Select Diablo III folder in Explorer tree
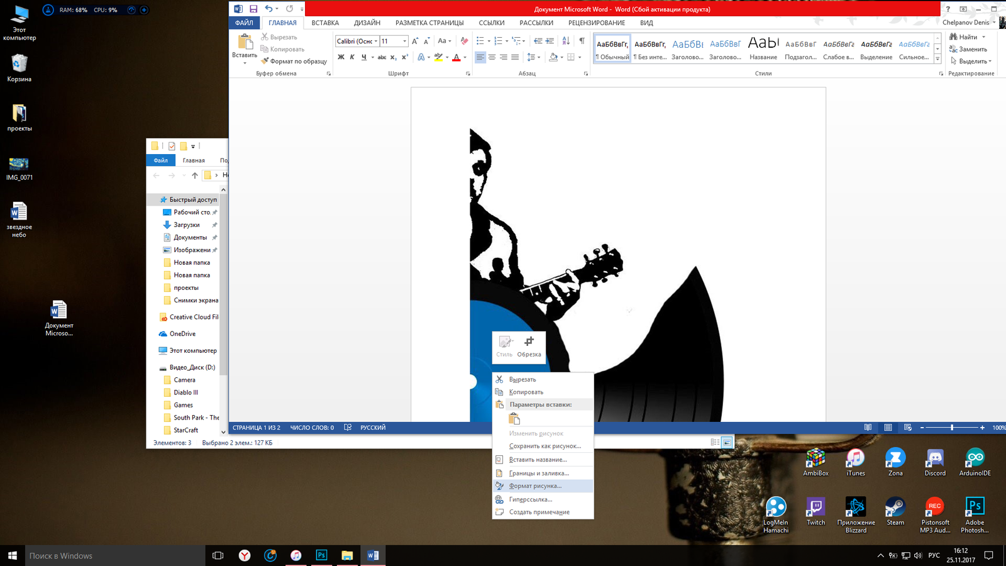The height and width of the screenshot is (566, 1006). [x=185, y=392]
